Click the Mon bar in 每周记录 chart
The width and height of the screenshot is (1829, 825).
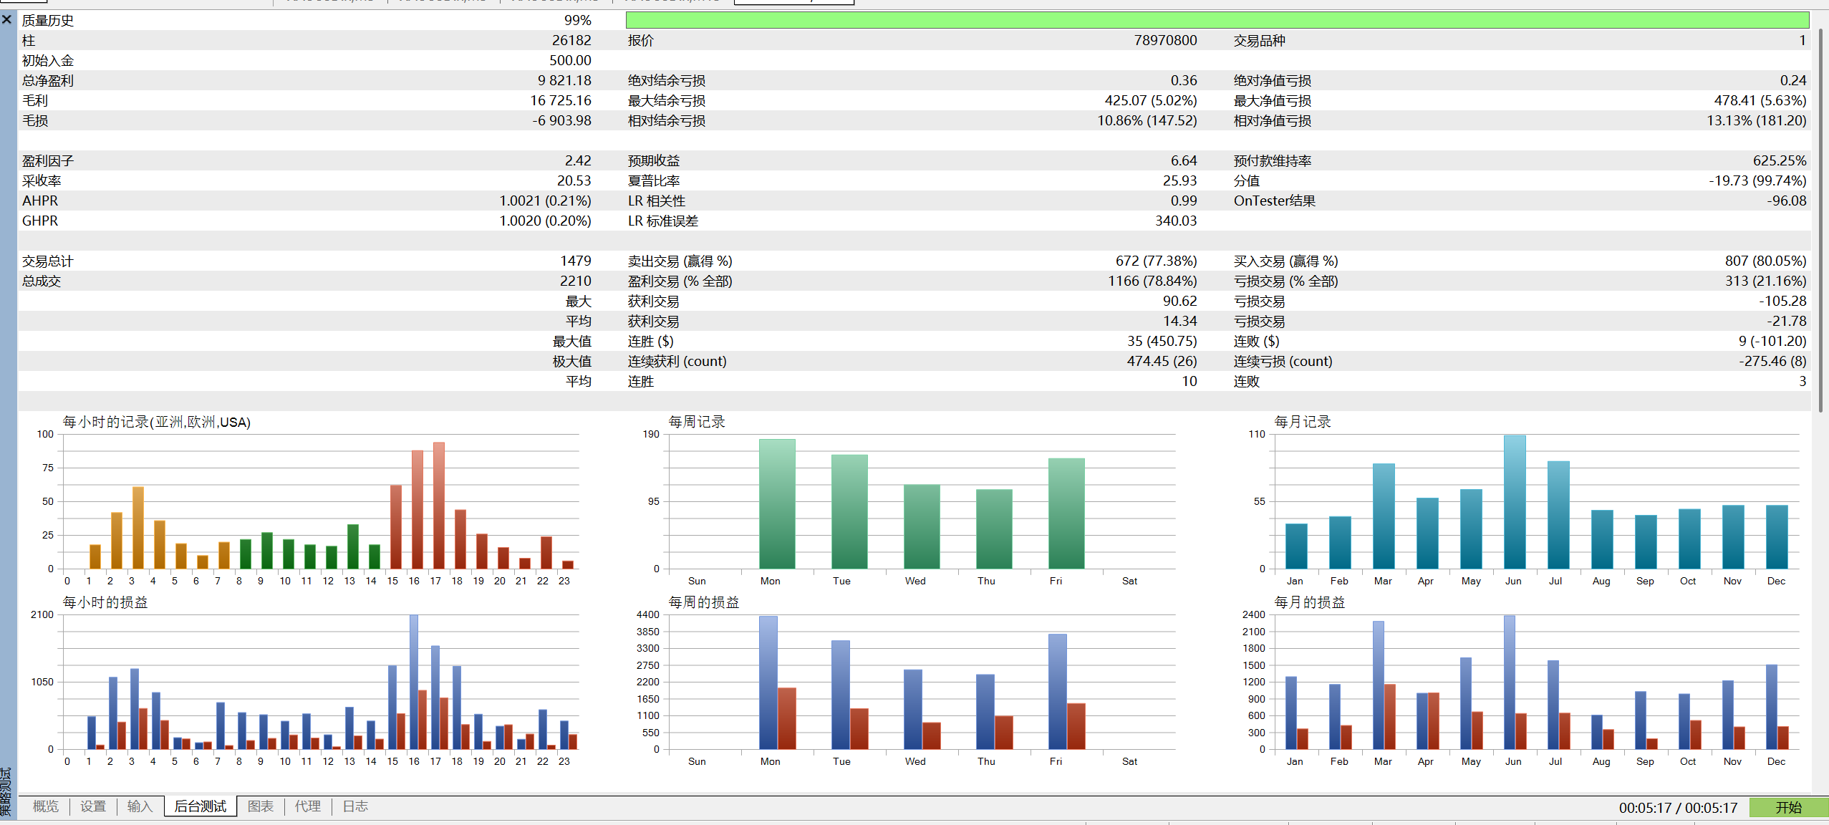pos(777,503)
